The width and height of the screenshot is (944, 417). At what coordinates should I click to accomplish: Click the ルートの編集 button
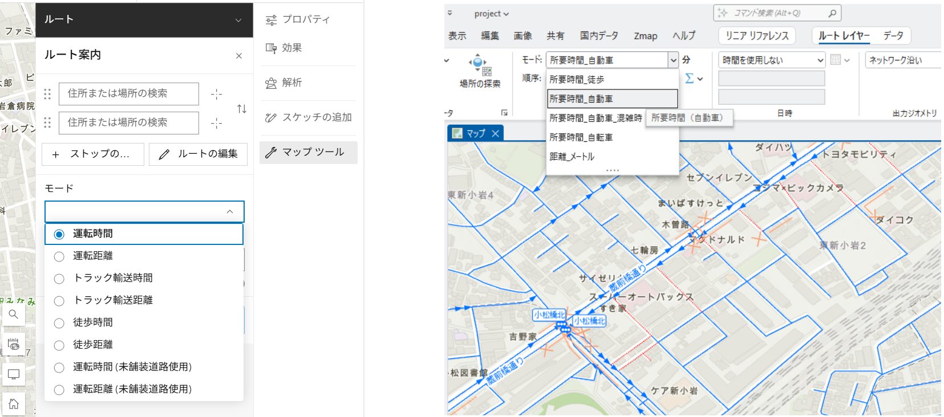point(198,154)
